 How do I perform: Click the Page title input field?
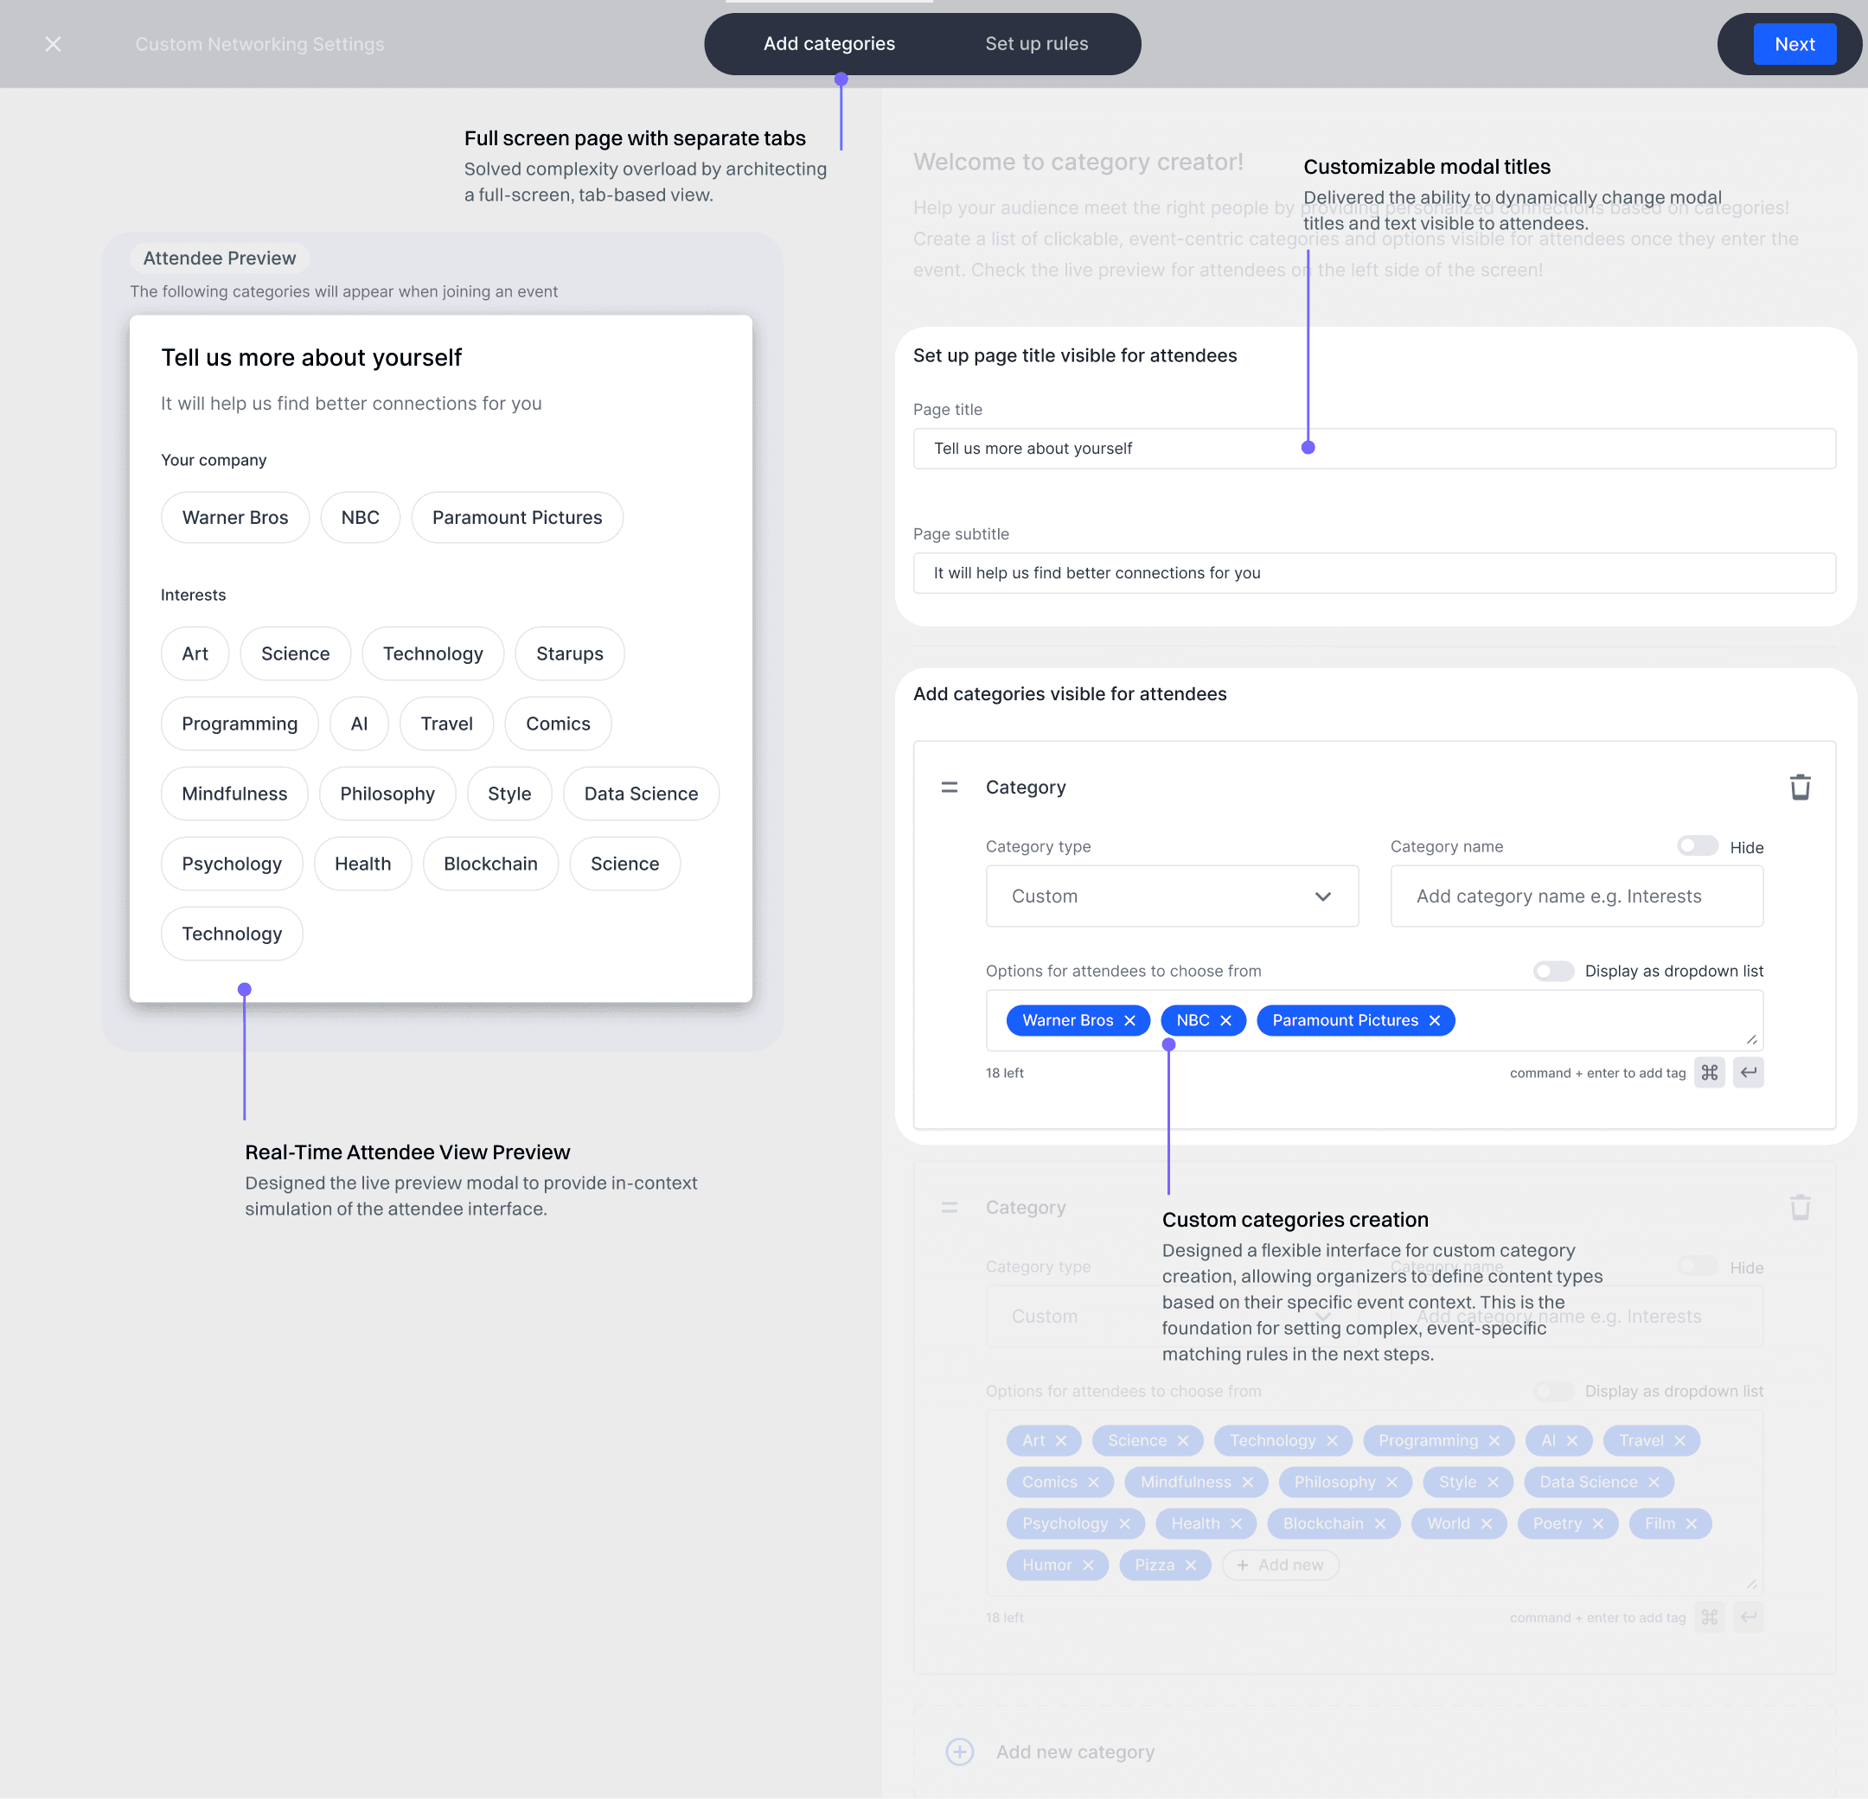[x=1373, y=448]
